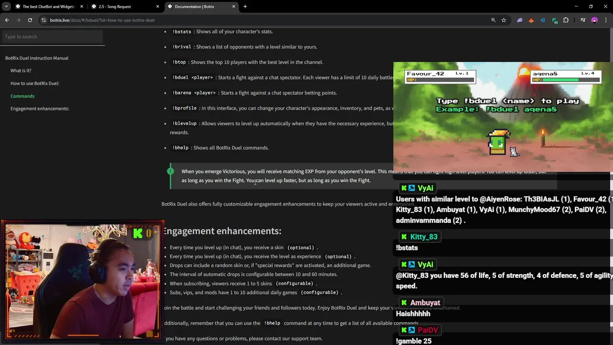Open the page zoom magnifier icon

click(493, 20)
